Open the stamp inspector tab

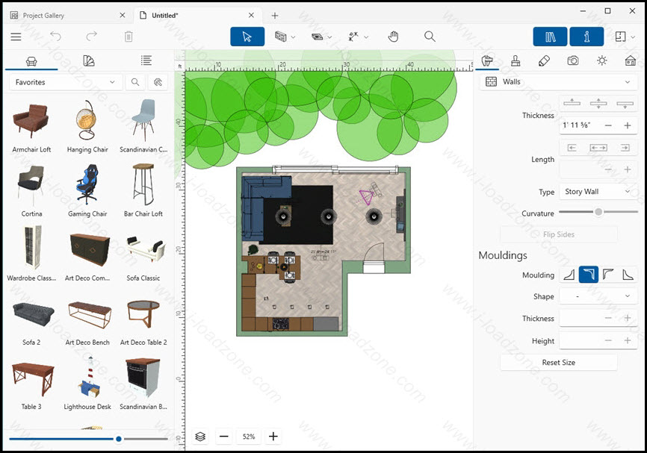tap(516, 61)
